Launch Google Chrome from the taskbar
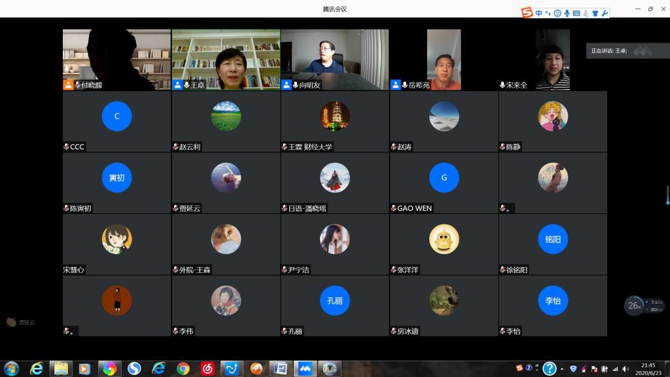The height and width of the screenshot is (377, 670). pyautogui.click(x=183, y=368)
